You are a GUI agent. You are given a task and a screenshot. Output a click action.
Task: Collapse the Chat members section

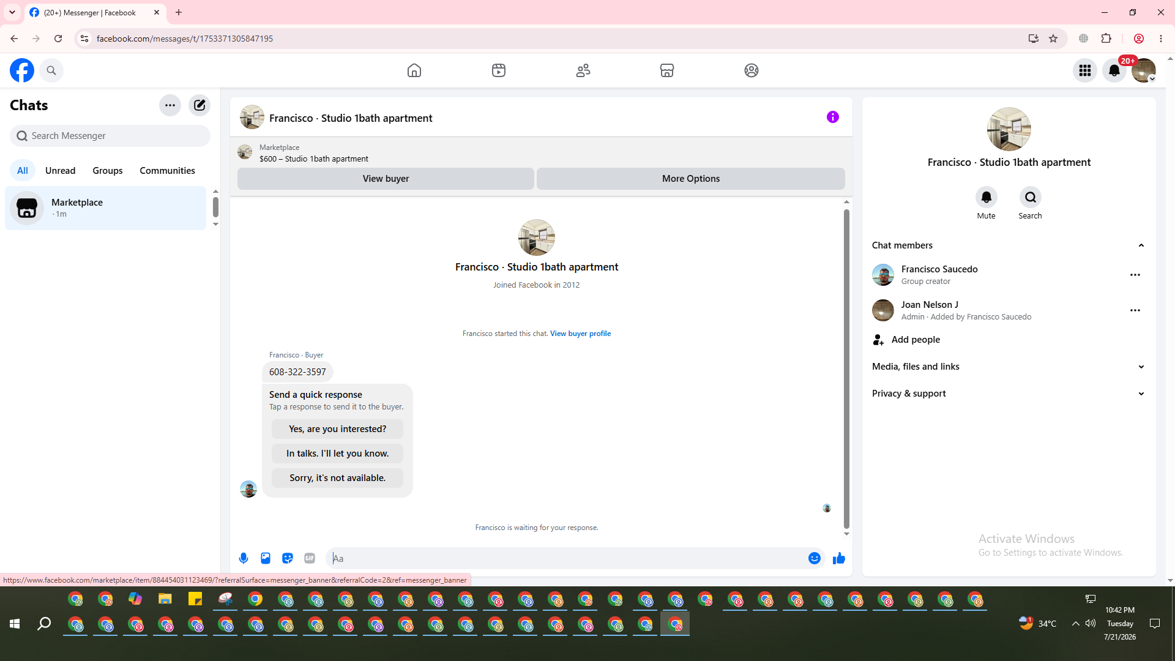[x=1141, y=245]
